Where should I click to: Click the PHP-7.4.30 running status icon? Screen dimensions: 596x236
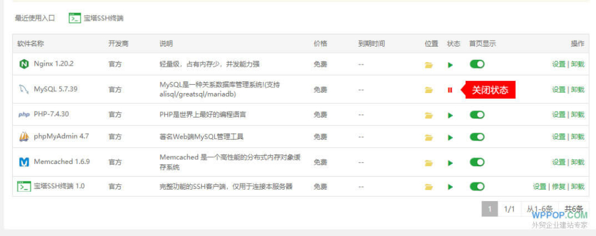(x=450, y=115)
